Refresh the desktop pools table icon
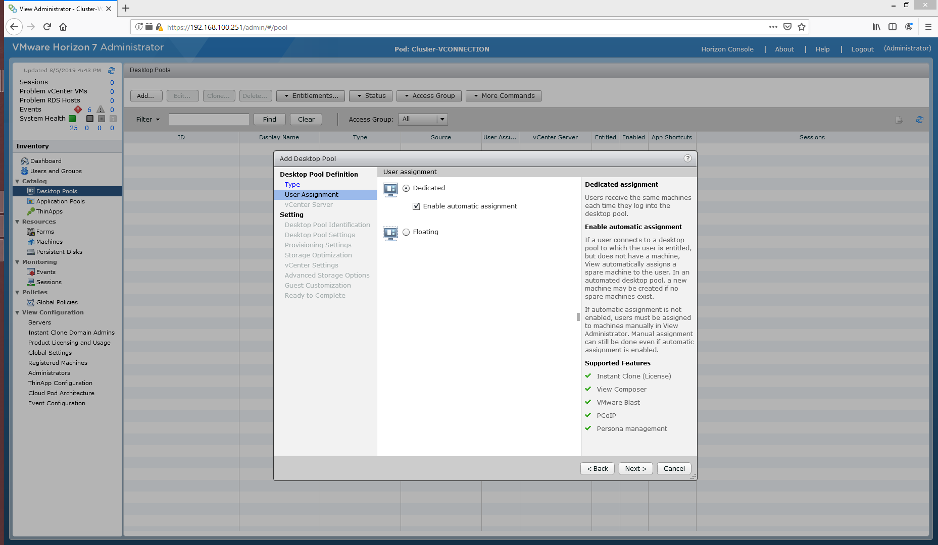This screenshot has height=545, width=938. pos(919,120)
